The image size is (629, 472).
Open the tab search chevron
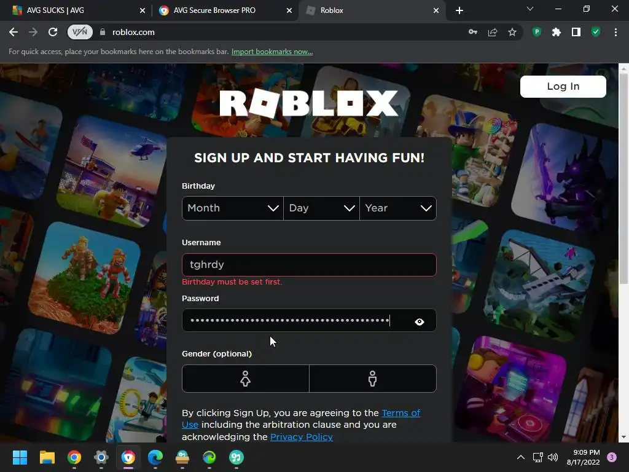tap(530, 9)
